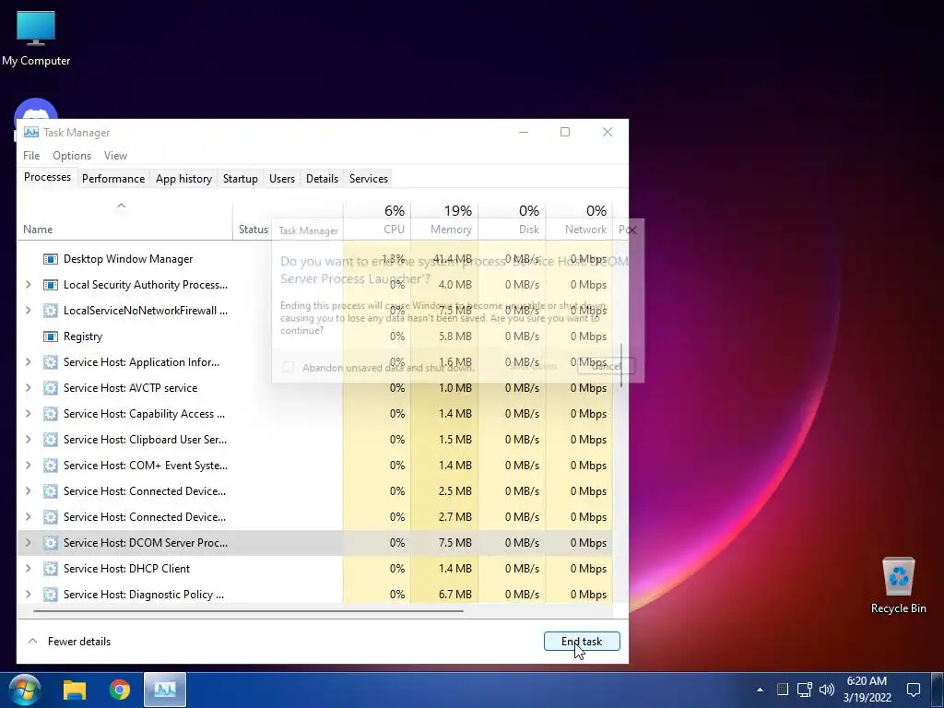Expand the Local Security Authority Process row
The height and width of the screenshot is (708, 944).
[x=29, y=285]
